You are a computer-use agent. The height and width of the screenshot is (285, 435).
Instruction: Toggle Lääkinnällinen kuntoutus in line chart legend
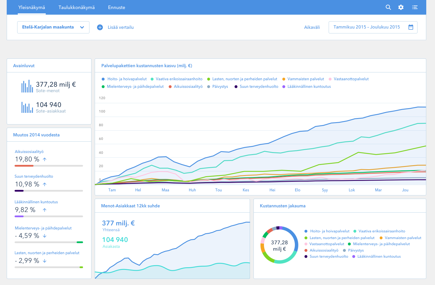pos(307,87)
